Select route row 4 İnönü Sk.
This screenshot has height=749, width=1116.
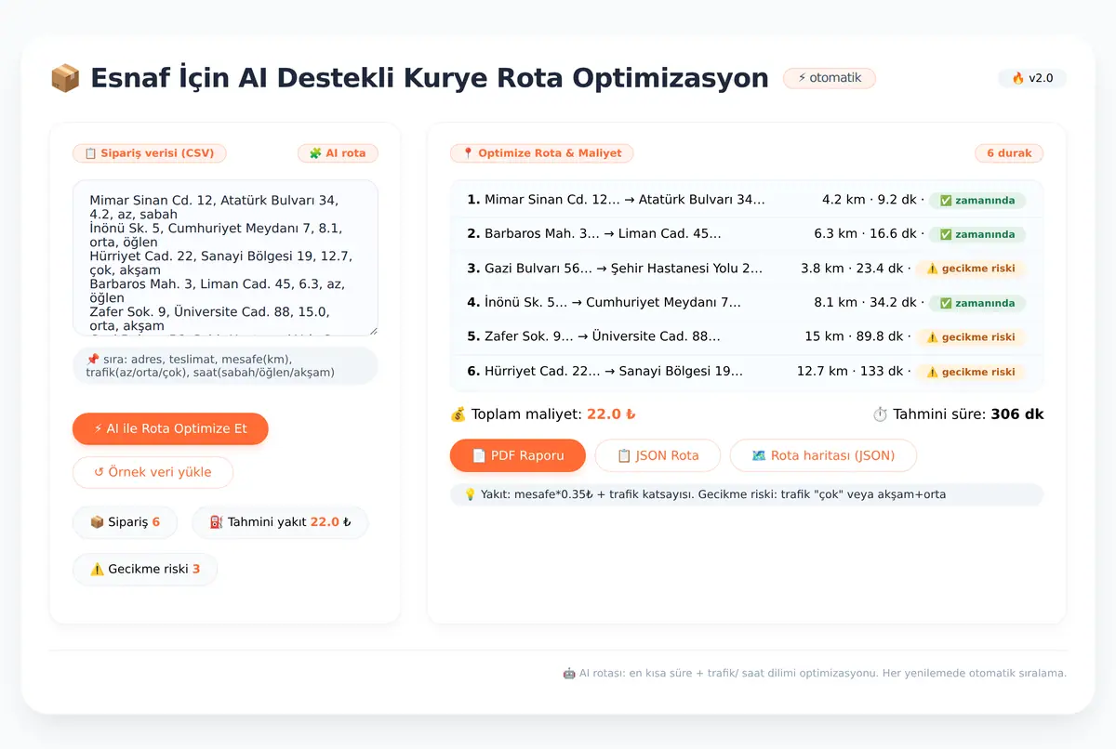(747, 303)
